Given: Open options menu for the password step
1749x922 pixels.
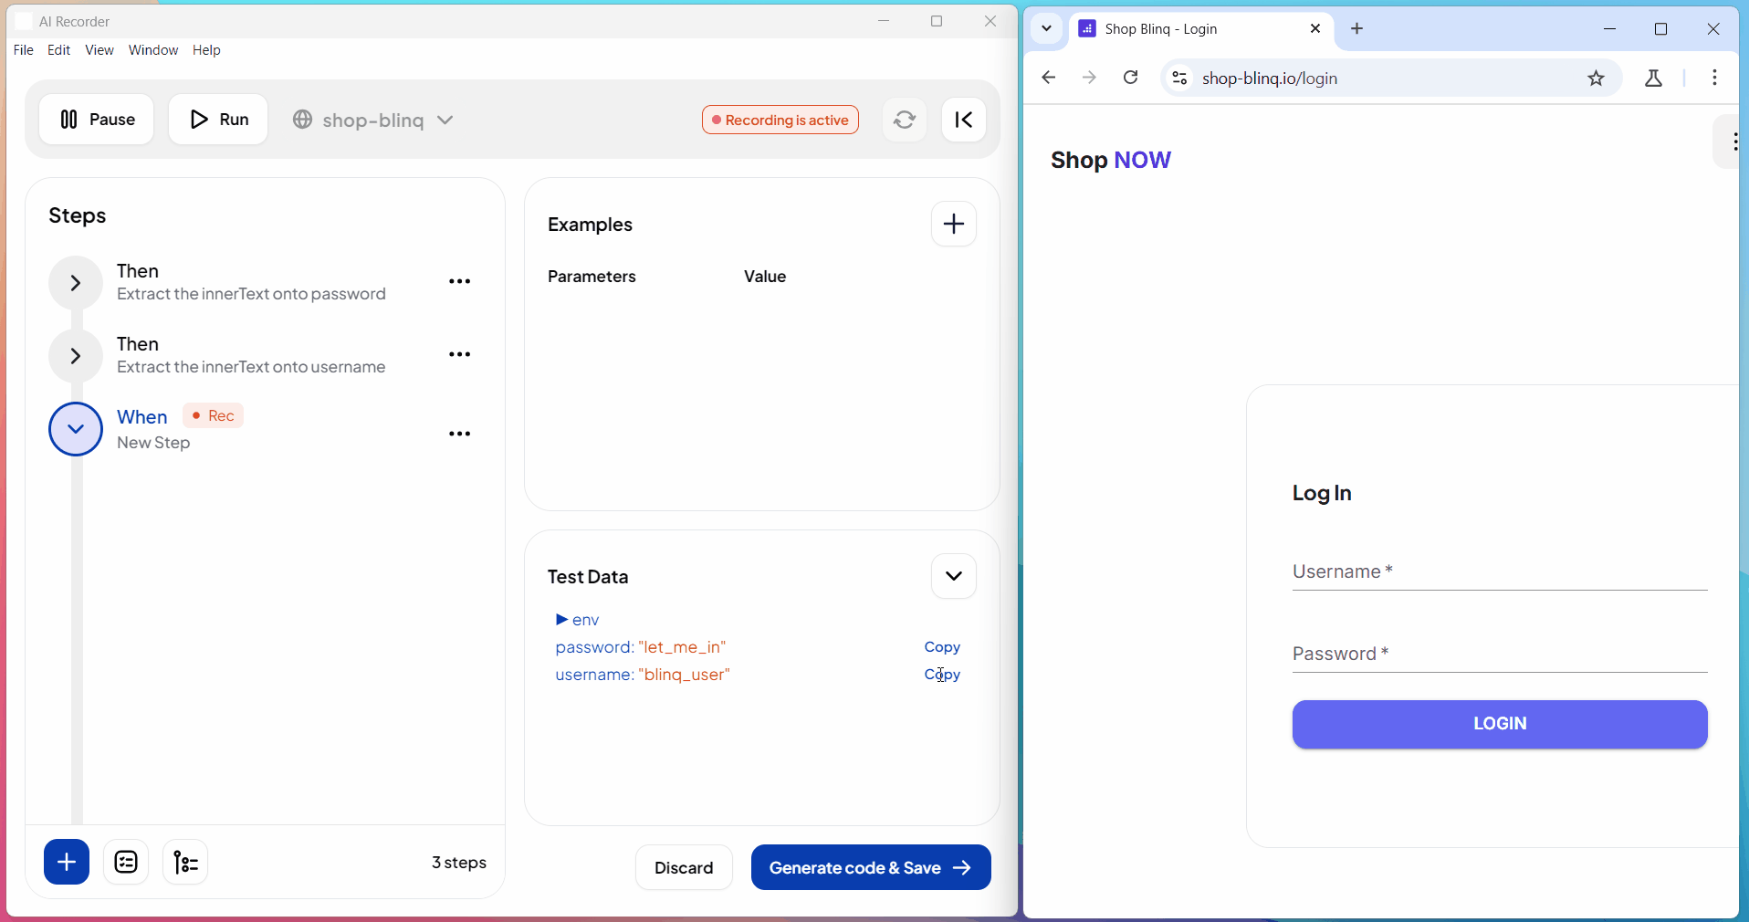Looking at the screenshot, I should coord(459,282).
